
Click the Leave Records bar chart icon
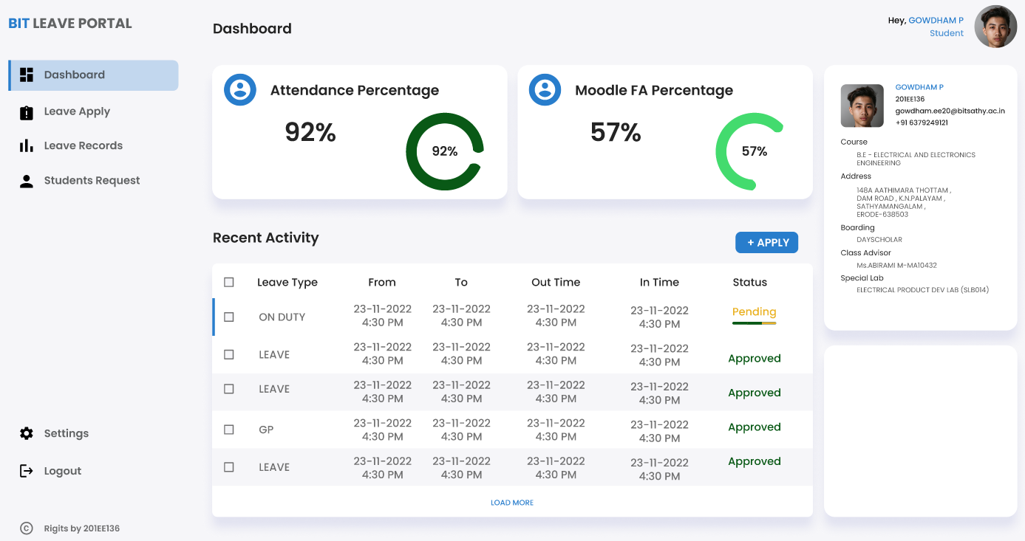[x=26, y=145]
